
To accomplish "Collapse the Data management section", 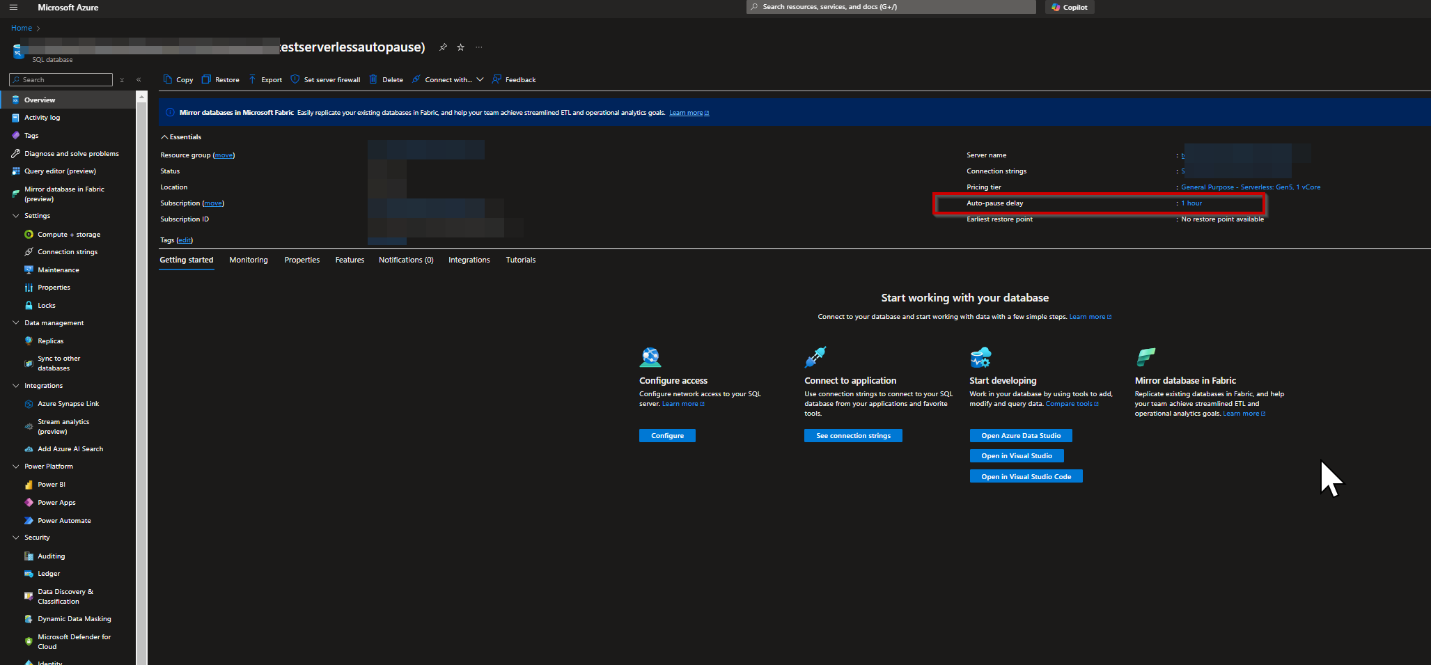I will click(16, 323).
